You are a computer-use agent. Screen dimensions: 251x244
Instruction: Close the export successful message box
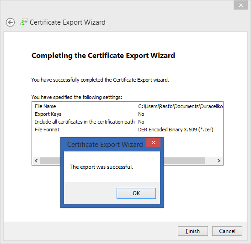coord(153,142)
